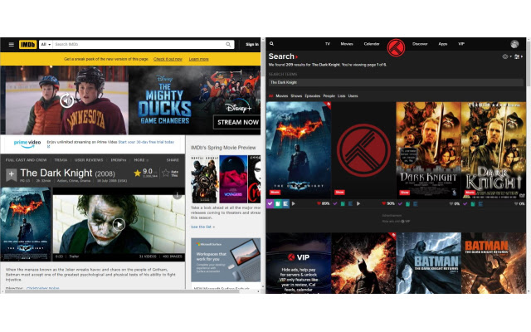Image resolution: width=531 pixels, height=332 pixels.
Task: Open the IMDb search category All dropdown
Action: (46, 44)
